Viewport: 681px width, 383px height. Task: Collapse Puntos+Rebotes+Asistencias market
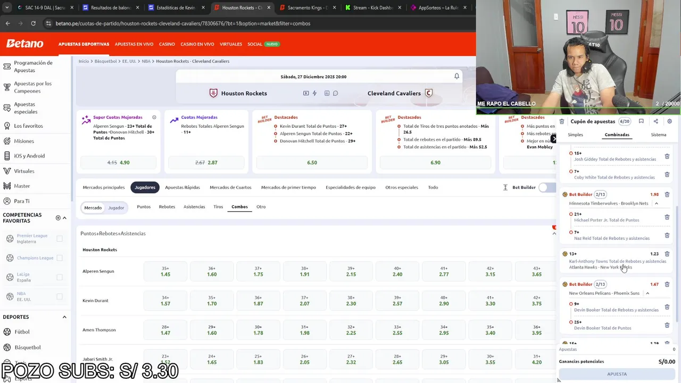[554, 234]
